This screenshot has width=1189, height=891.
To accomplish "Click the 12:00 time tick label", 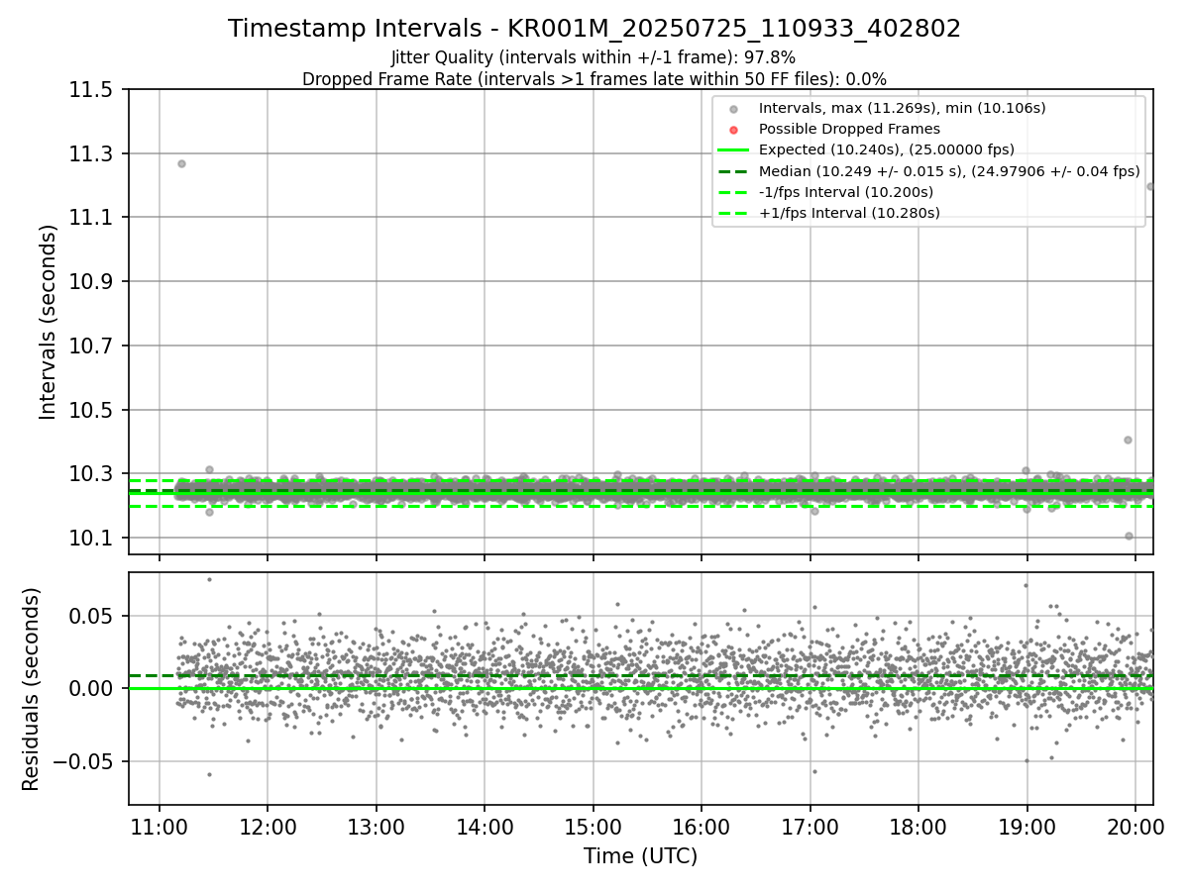I will click(268, 828).
